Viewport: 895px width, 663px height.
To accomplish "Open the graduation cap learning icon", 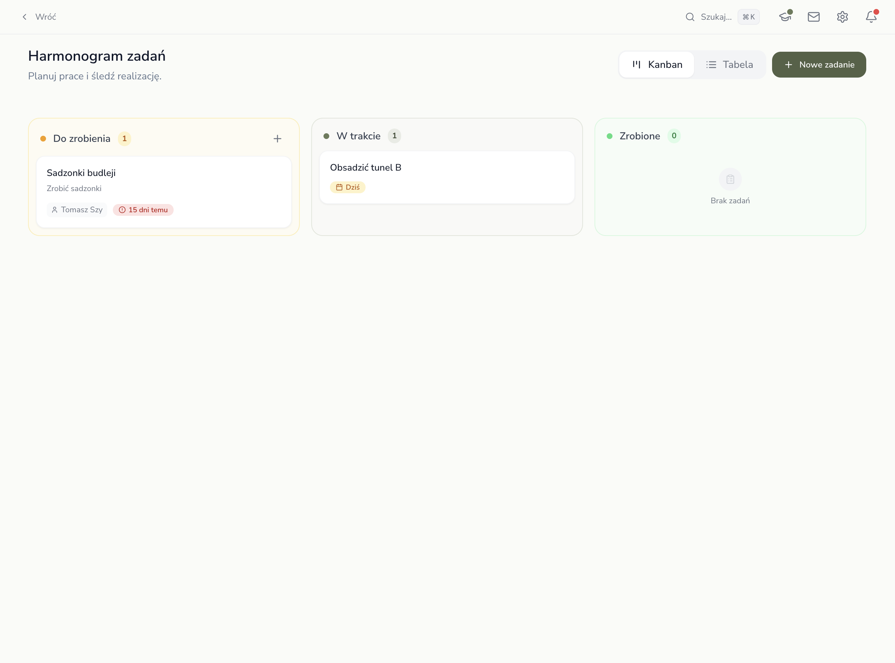I will pyautogui.click(x=785, y=17).
